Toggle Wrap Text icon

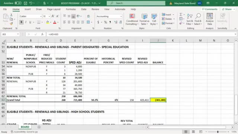tap(89, 16)
